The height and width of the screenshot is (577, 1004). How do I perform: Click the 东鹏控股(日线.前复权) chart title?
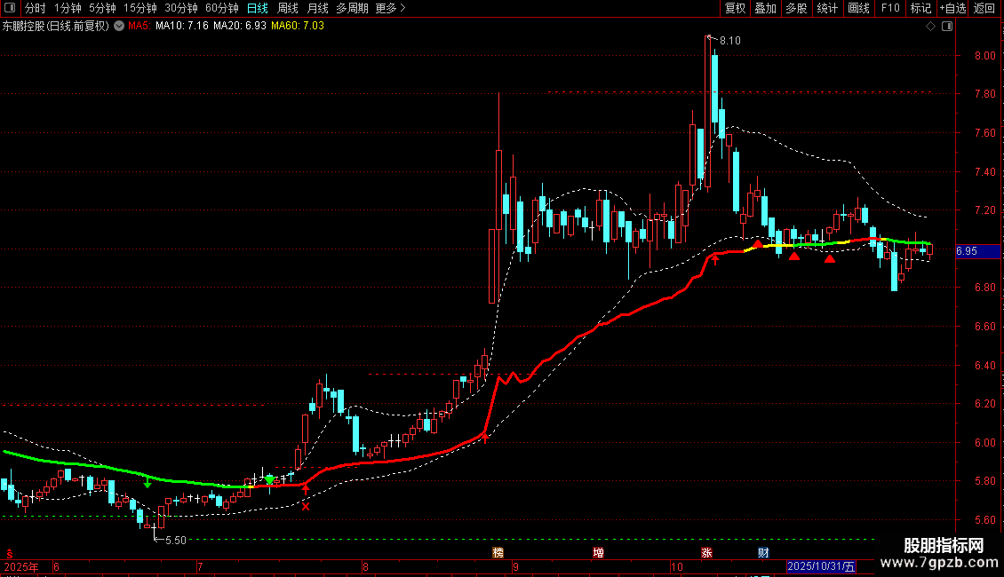pos(56,27)
